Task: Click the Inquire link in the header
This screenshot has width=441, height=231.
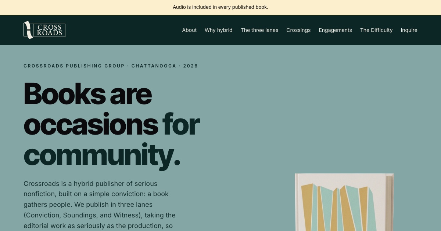Action: click(409, 30)
